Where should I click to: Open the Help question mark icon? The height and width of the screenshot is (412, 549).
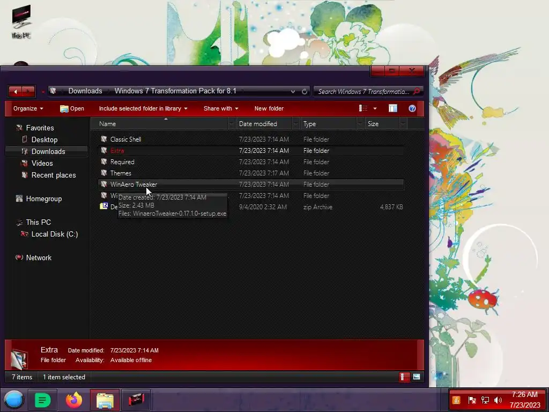tap(412, 108)
